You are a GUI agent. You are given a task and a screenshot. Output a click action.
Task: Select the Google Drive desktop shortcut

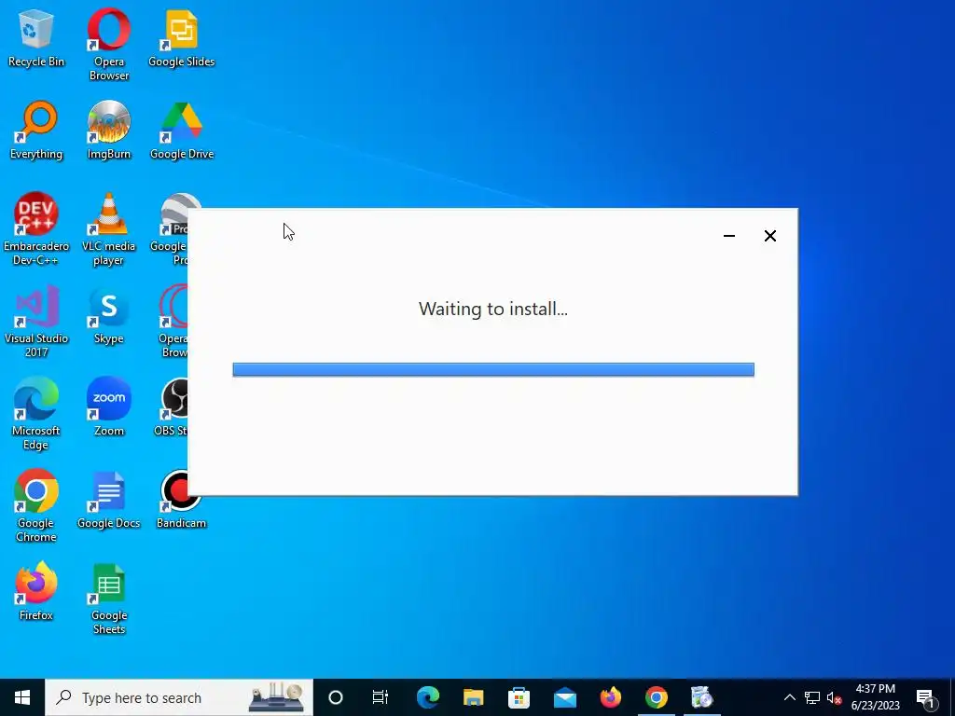point(181,131)
